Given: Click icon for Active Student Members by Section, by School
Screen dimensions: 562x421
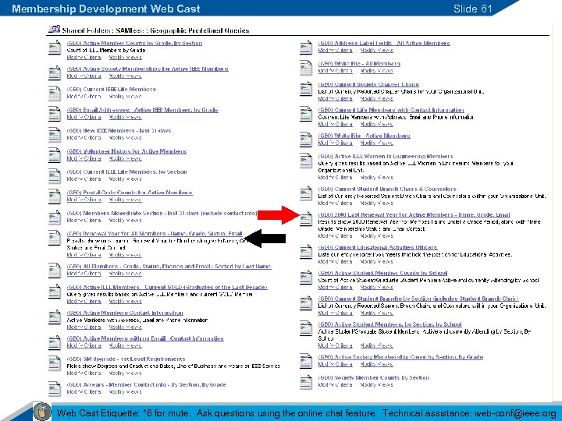Looking at the screenshot, I should 306,328.
